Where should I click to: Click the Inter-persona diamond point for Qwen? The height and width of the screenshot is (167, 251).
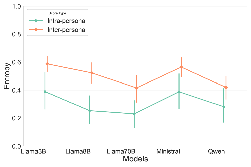tap(226, 87)
